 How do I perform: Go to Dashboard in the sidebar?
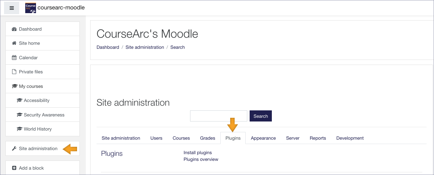click(42, 29)
